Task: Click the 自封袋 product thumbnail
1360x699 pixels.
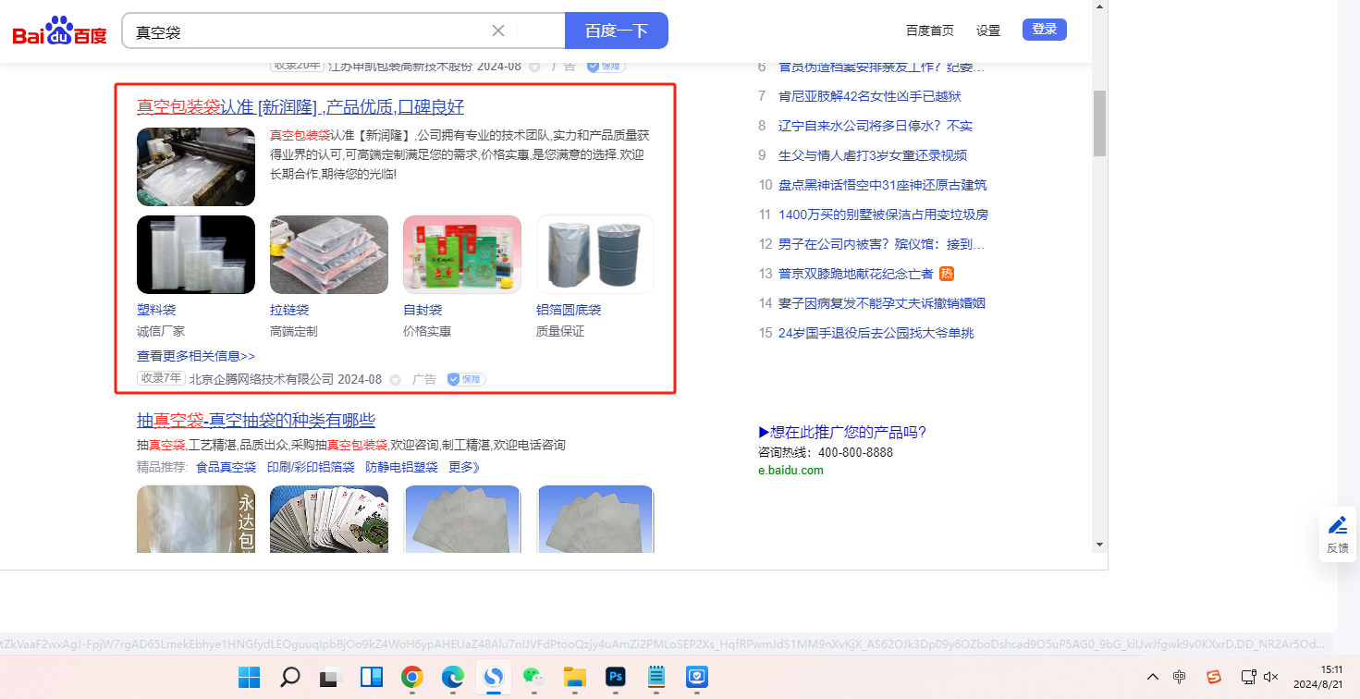Action: click(x=462, y=254)
